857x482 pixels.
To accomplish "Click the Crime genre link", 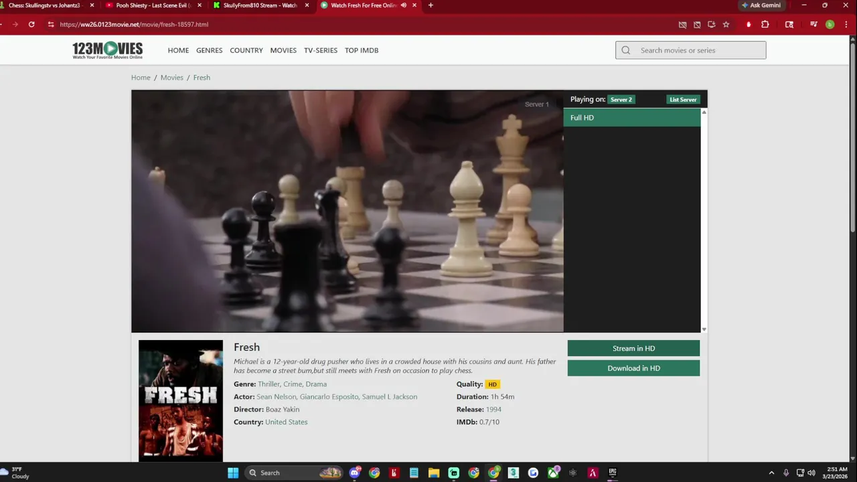I will [x=293, y=384].
